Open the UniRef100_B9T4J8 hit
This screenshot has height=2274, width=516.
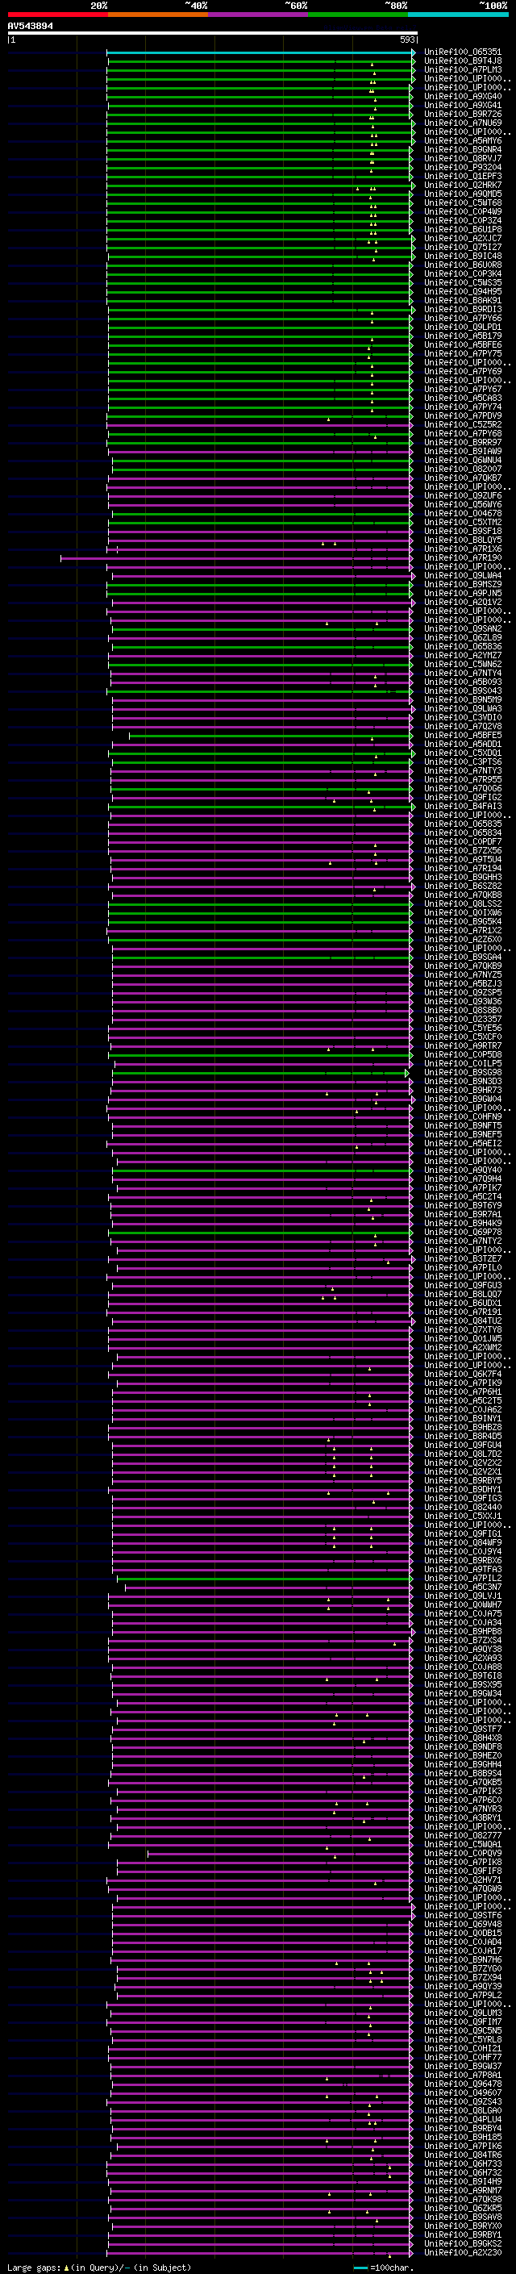click(x=462, y=61)
